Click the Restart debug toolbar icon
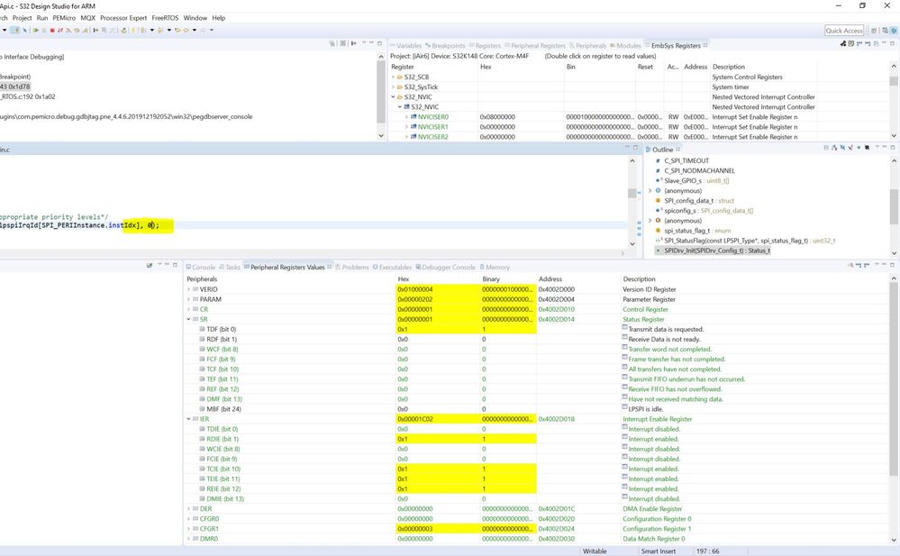 pyautogui.click(x=124, y=30)
